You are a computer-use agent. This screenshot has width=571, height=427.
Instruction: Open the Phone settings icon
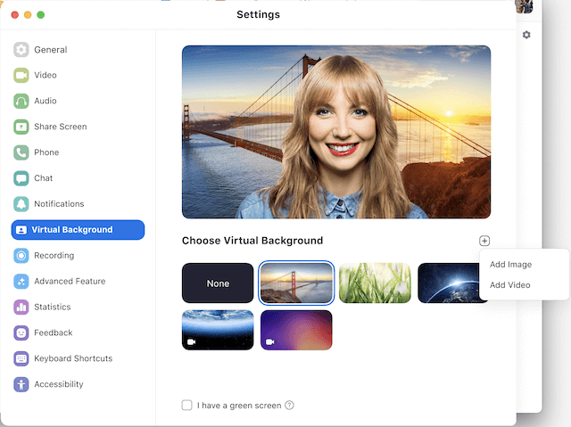tap(21, 152)
